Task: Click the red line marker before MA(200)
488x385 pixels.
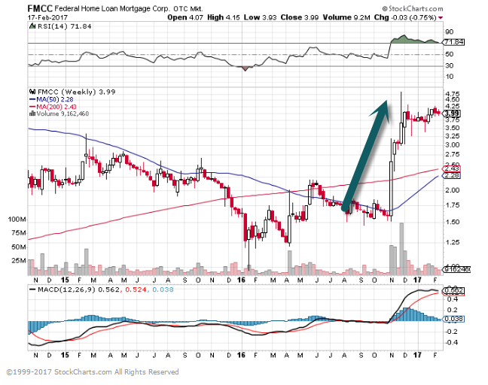Action: [32, 107]
